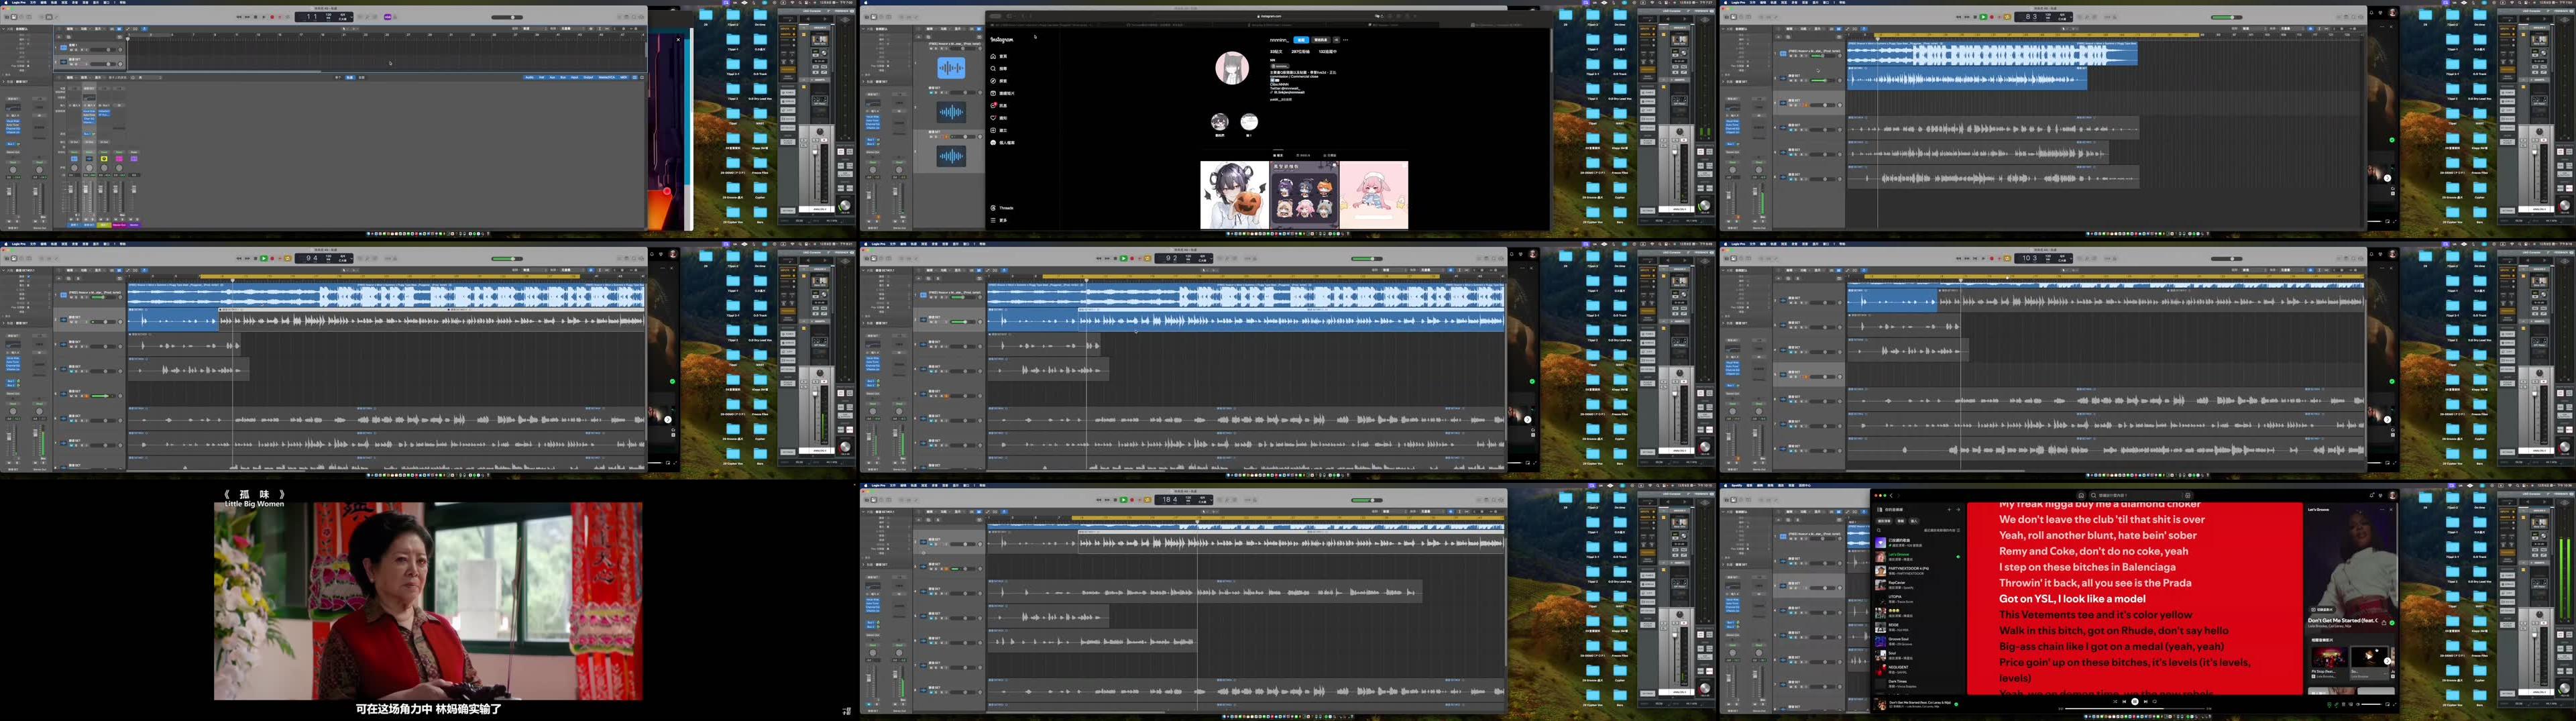Go back using Spotify's left chevron
Image resolution: width=2576 pixels, height=721 pixels.
[1891, 495]
